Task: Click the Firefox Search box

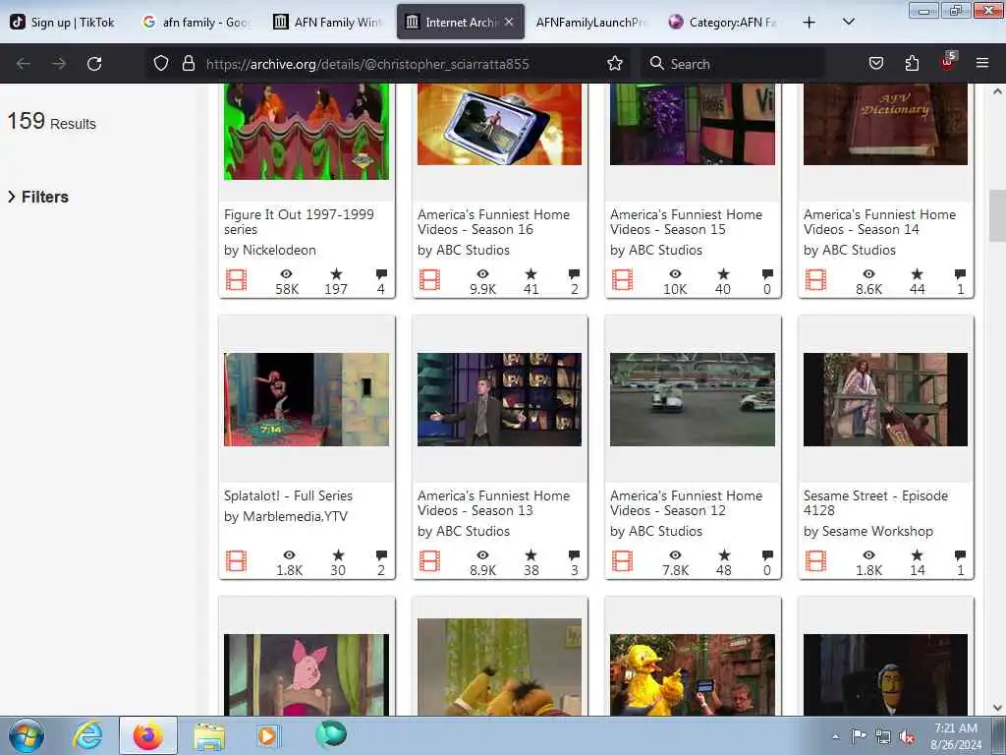Action: (733, 64)
